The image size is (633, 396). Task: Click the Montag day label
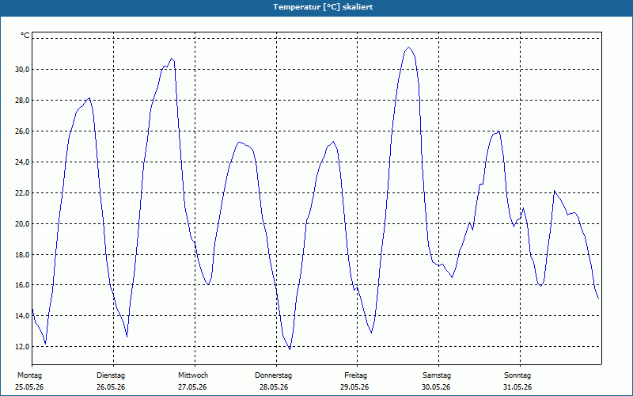(x=29, y=375)
